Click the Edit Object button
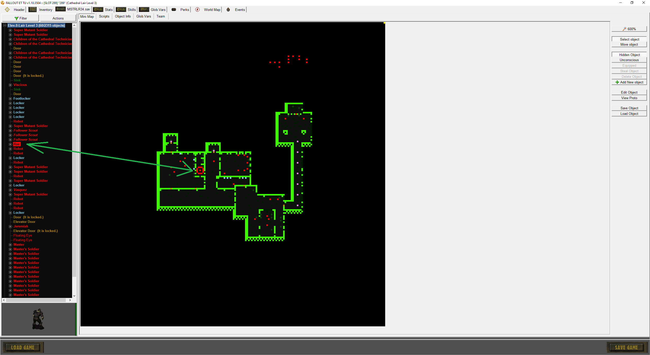The image size is (650, 355). point(629,92)
